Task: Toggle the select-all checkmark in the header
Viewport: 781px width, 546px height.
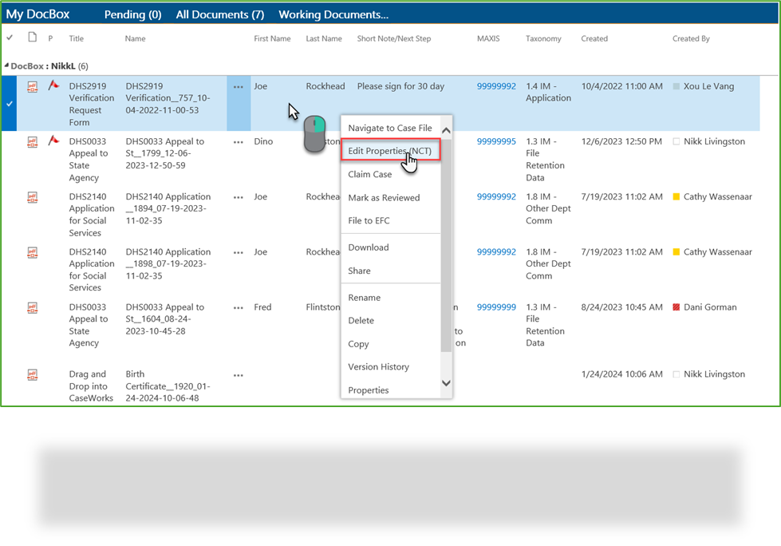Action: [10, 38]
